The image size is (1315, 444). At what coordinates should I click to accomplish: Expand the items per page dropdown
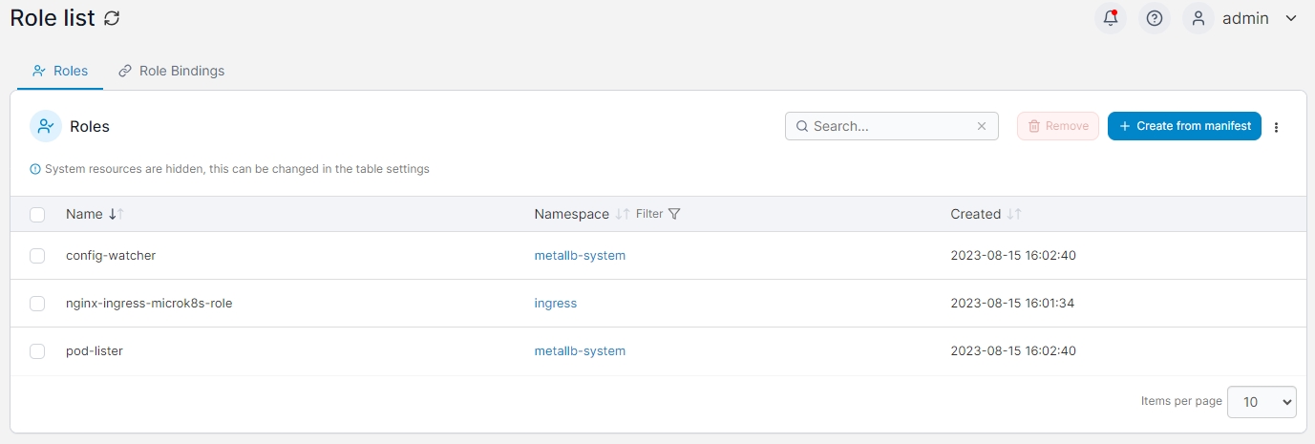tap(1261, 402)
